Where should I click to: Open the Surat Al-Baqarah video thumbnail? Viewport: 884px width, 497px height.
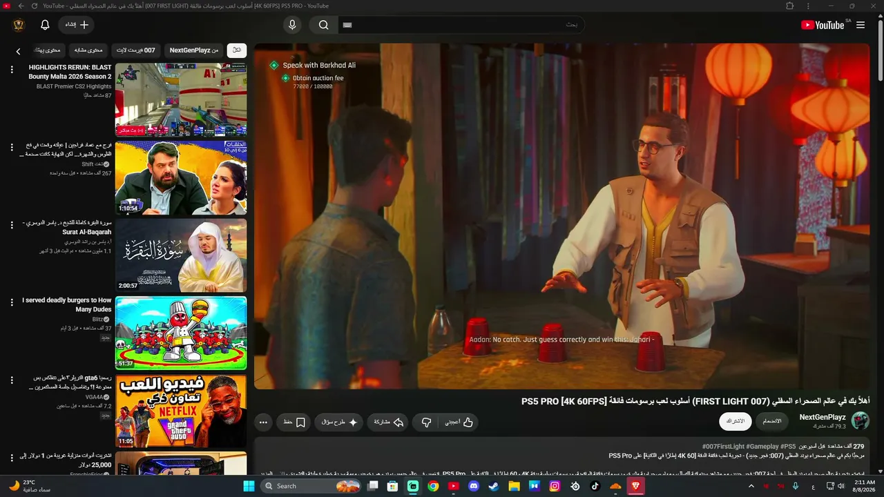tap(181, 255)
